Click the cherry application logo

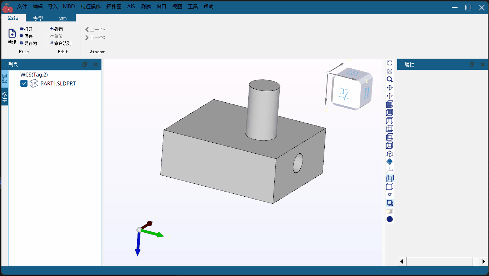7,7
